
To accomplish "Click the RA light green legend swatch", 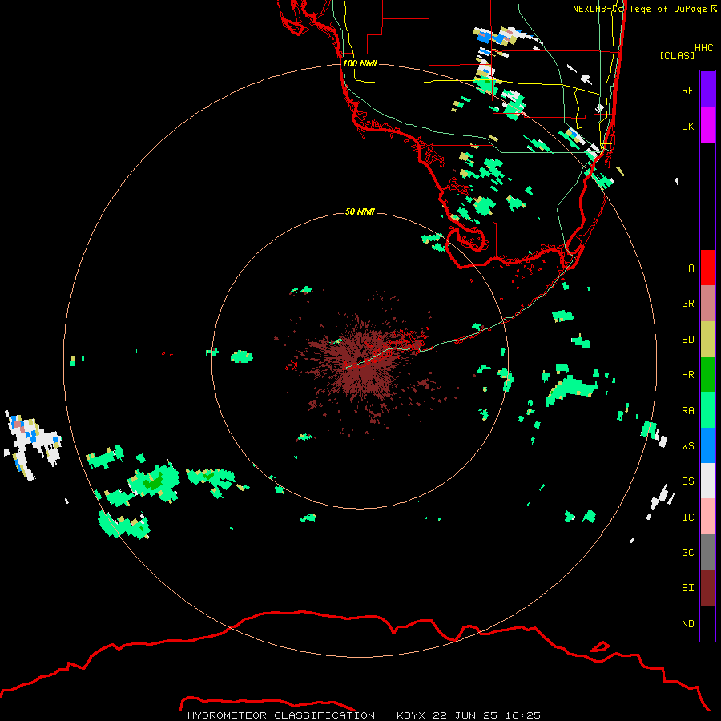I will pyautogui.click(x=707, y=410).
